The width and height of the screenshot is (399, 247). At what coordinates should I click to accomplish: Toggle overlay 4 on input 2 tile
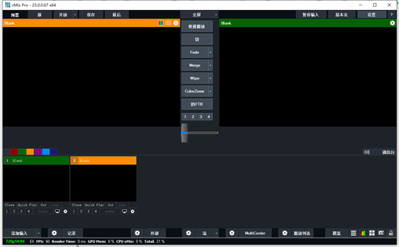[96, 211]
